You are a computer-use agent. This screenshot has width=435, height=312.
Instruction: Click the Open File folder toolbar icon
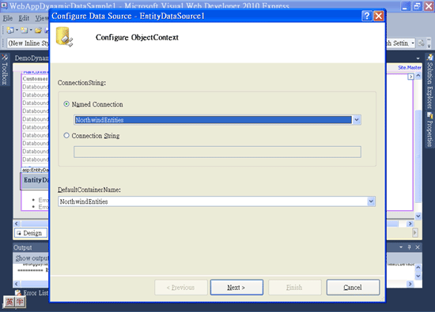pyautogui.click(x=38, y=30)
